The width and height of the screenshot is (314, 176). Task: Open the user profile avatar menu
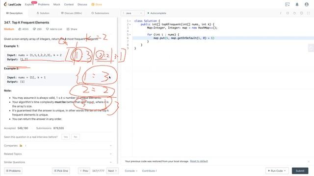(307, 4)
